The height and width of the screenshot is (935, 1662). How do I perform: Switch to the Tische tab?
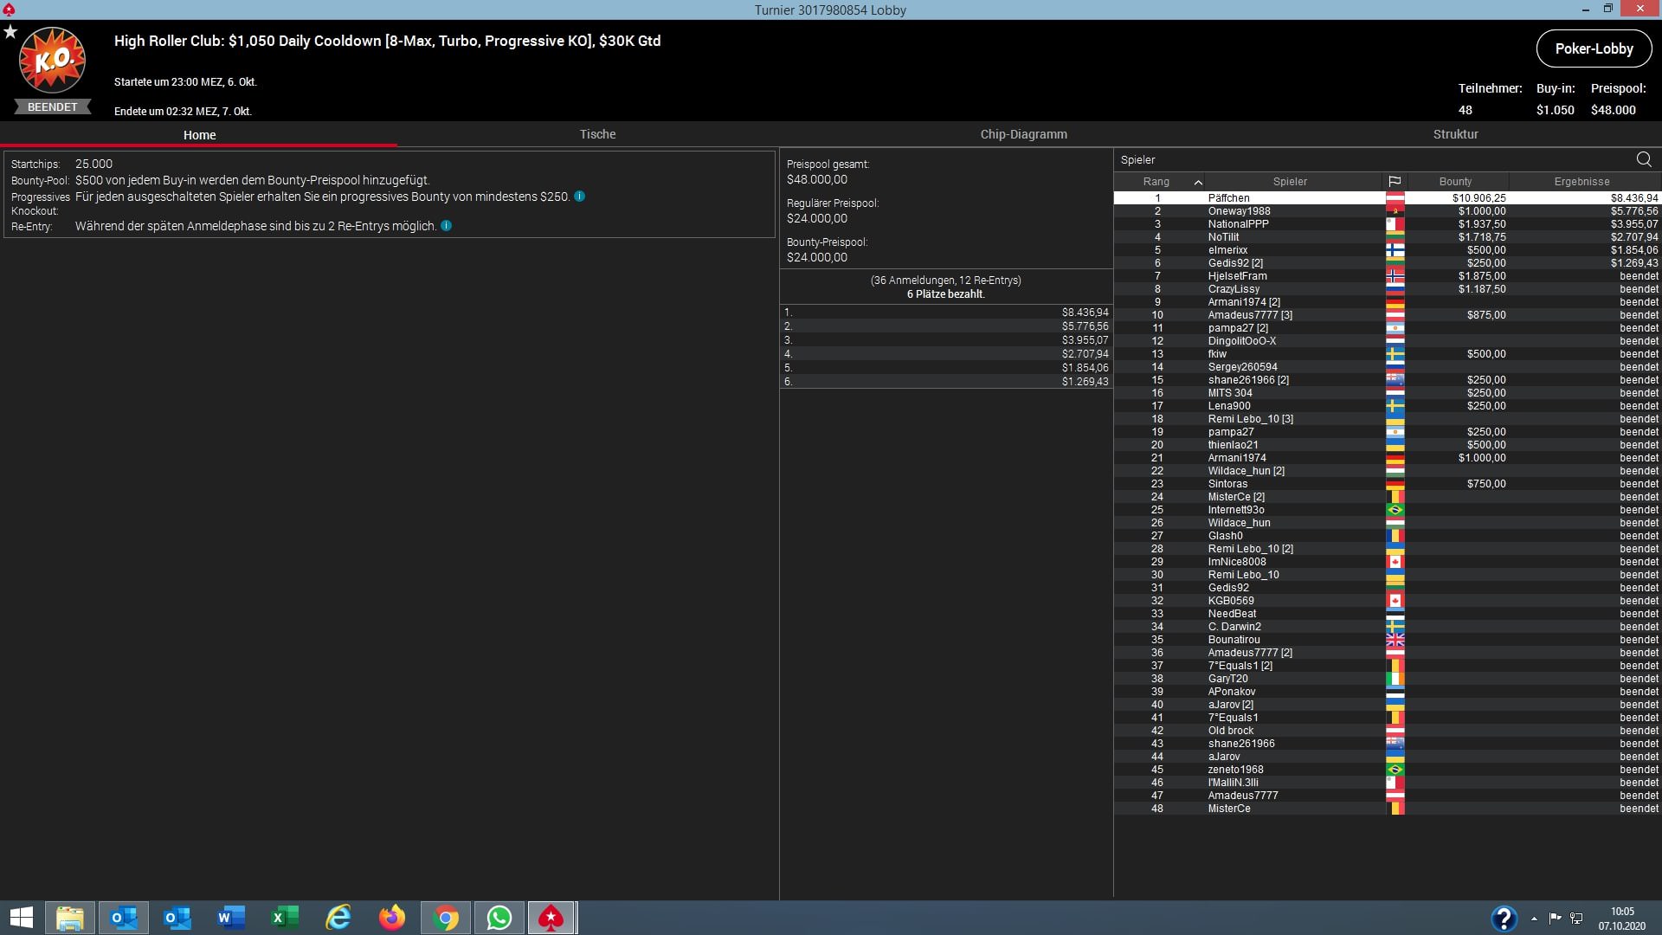point(597,134)
